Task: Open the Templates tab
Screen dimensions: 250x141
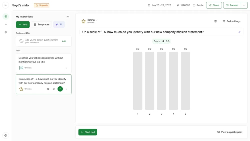Action: (x=41, y=25)
